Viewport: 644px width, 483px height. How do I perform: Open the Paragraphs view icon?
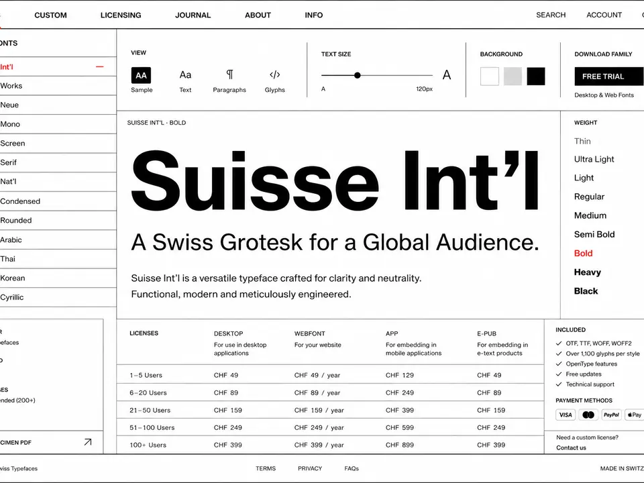(x=229, y=74)
